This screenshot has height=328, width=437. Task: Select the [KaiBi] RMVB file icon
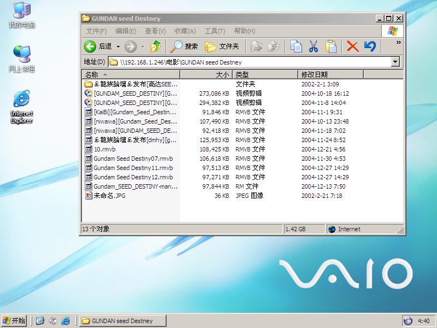point(88,112)
